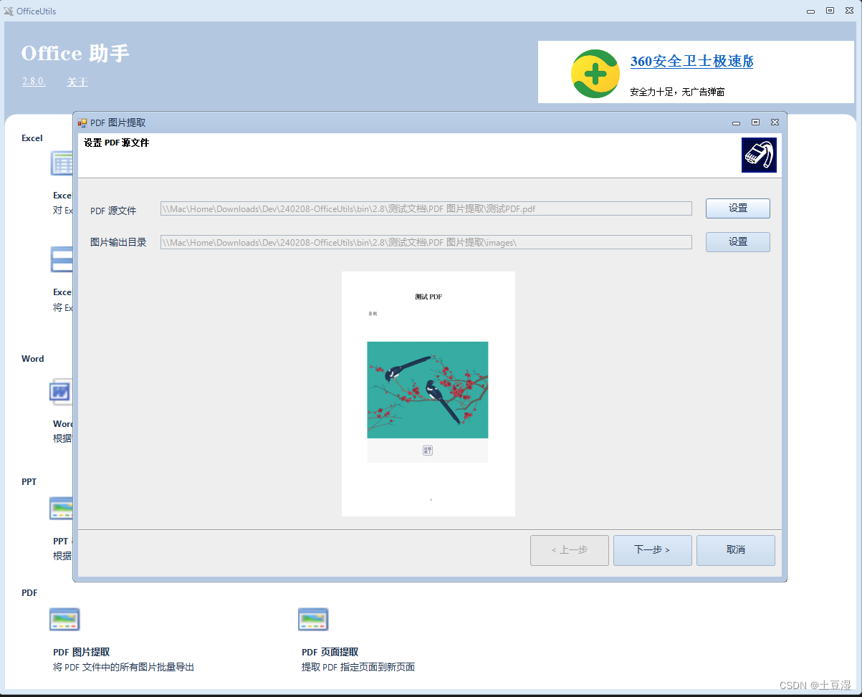Click the Word tool icon in main window

61,392
